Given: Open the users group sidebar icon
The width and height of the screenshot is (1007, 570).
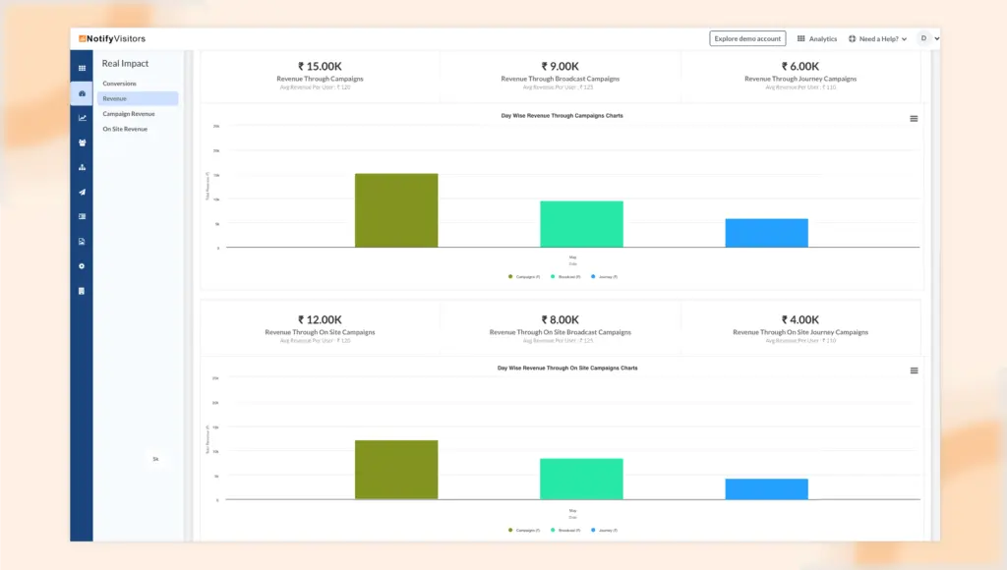Looking at the screenshot, I should [82, 142].
